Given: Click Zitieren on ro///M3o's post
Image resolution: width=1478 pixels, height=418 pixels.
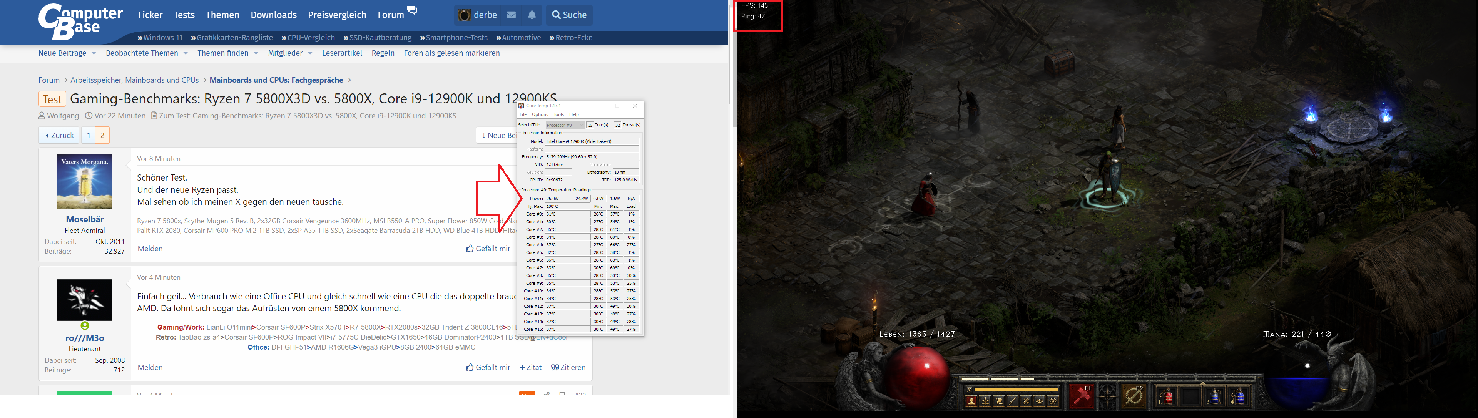Looking at the screenshot, I should (568, 368).
